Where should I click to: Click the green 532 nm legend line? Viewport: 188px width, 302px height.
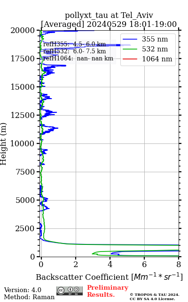pyautogui.click(x=130, y=49)
